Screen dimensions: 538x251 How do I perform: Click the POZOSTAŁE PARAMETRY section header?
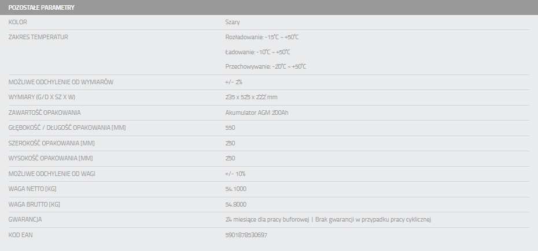[41, 8]
